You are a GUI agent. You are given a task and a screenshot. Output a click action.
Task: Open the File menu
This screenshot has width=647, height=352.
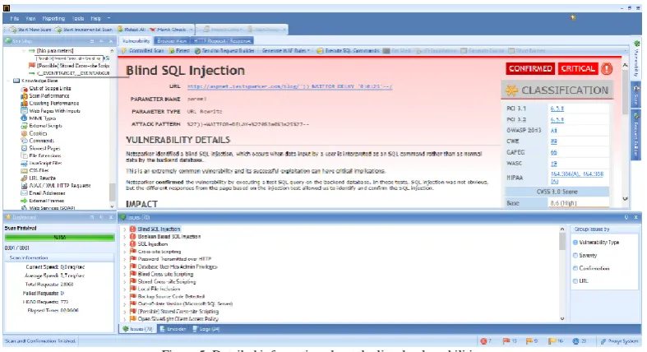coord(15,19)
